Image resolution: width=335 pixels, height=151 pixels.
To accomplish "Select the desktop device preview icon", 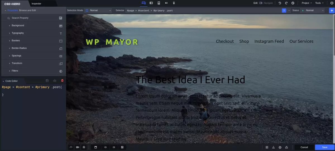I will [144, 3].
